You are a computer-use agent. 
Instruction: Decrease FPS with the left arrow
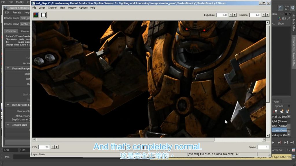click(53, 147)
